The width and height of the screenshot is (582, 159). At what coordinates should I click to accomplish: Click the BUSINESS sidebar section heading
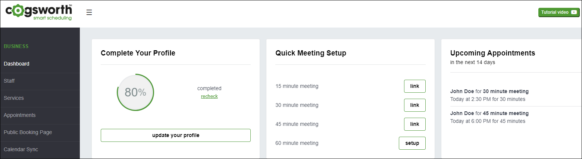[16, 47]
